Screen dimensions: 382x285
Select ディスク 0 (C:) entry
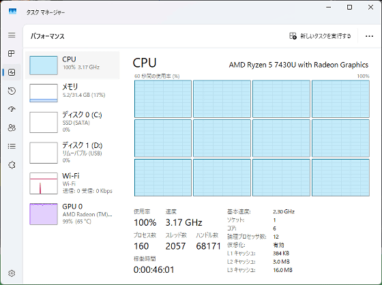point(72,122)
